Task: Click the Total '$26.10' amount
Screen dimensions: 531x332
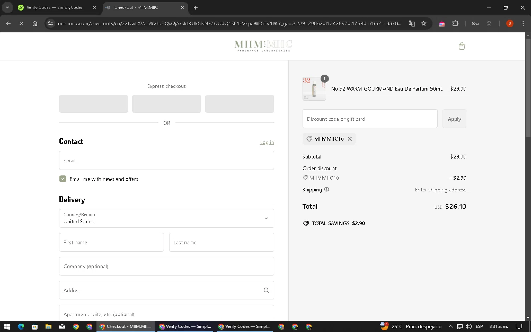Action: point(456,206)
